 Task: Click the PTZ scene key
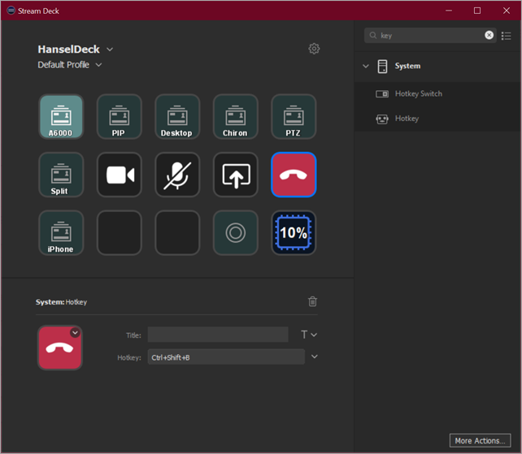coord(294,117)
